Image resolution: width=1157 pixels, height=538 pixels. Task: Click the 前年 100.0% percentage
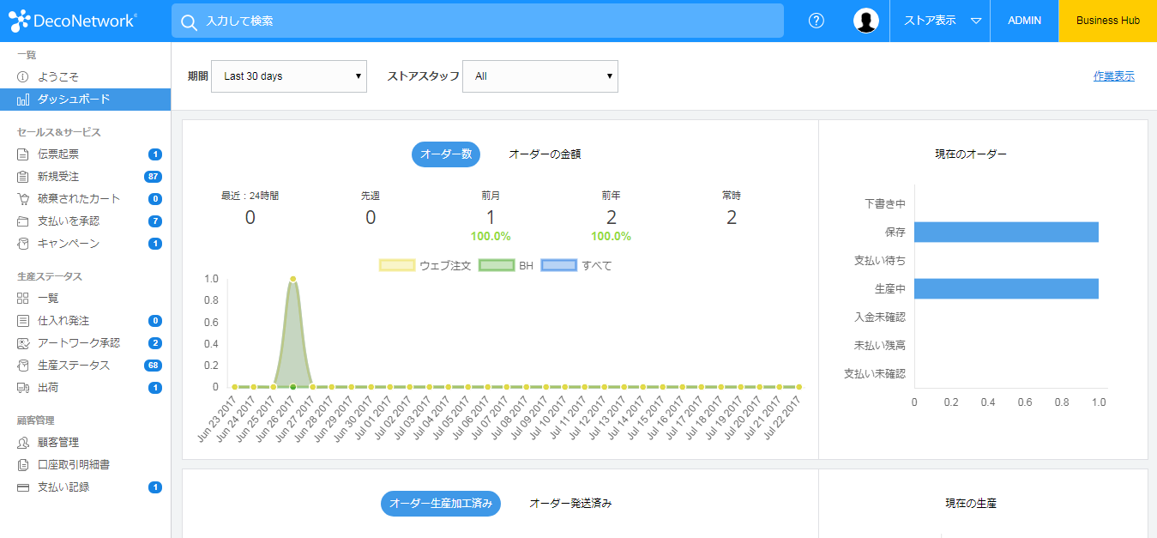(x=611, y=236)
